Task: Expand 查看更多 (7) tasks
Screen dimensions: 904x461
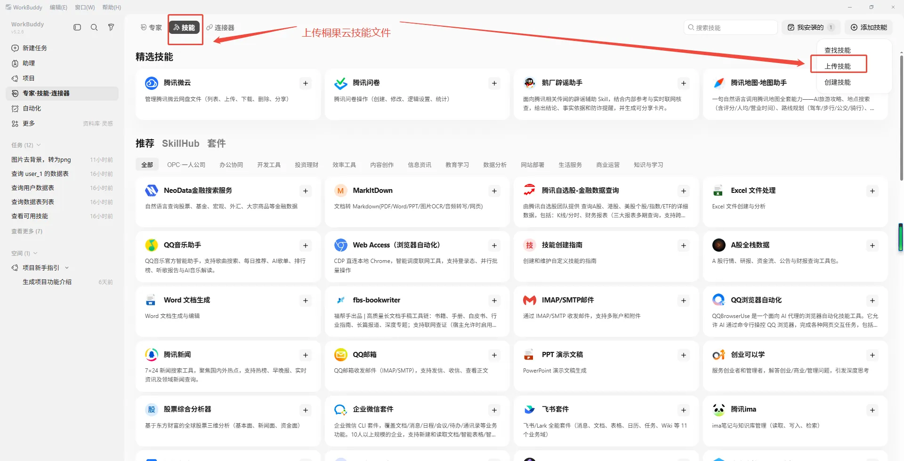Action: 27,231
